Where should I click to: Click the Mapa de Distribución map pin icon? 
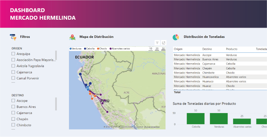pos(72,37)
